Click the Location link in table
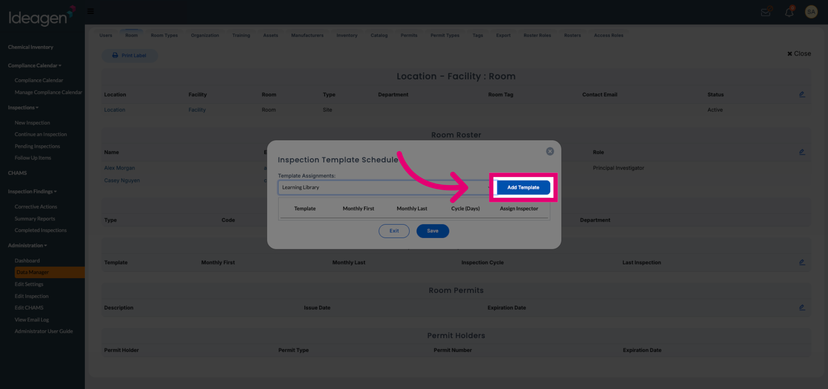Viewport: 828px width, 389px height. click(115, 110)
